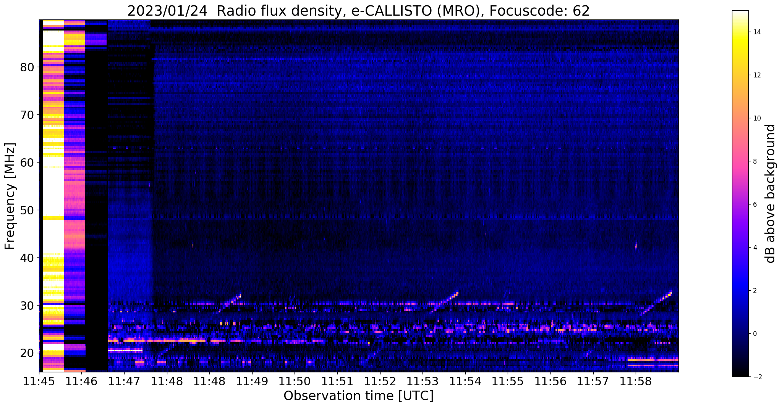Click the colorbar tick label 12
The image size is (782, 407).
[757, 75]
